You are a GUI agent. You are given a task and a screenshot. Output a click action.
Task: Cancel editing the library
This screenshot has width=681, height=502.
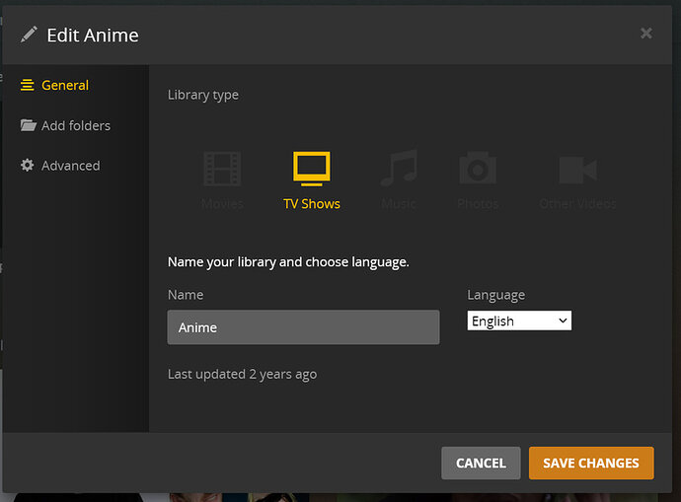481,463
